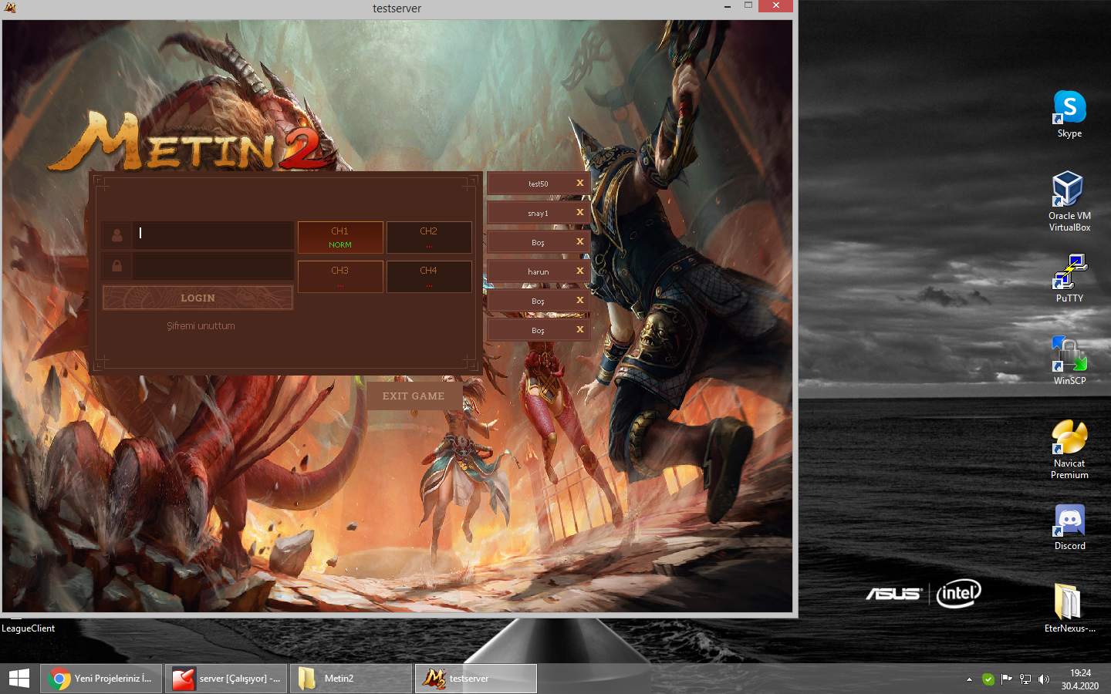Select channel CH1 NORM
This screenshot has width=1111, height=694.
tap(340, 238)
